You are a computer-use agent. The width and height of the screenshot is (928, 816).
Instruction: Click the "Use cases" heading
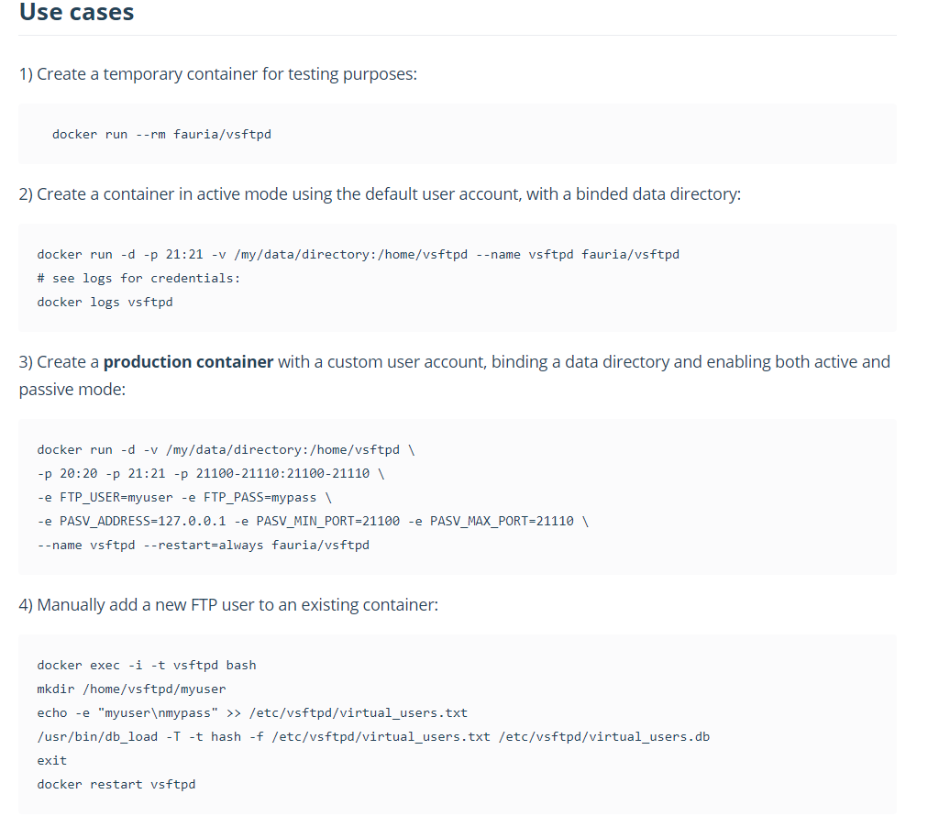coord(77,13)
